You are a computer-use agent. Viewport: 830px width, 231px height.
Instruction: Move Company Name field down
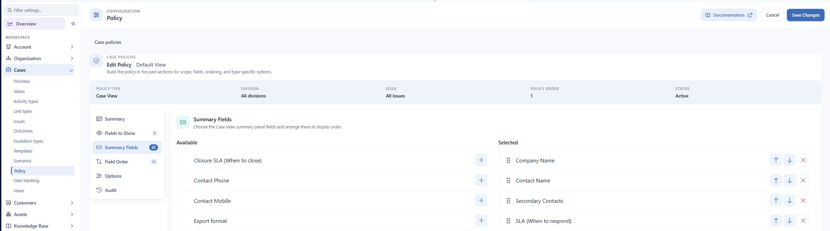[789, 160]
